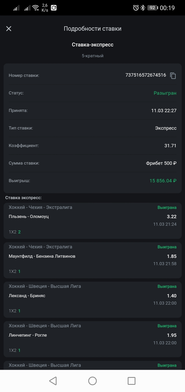Viewport: 185px width, 392px height.
Task: Tap the Wi-Fi icon in the status bar
Action: click(35, 8)
